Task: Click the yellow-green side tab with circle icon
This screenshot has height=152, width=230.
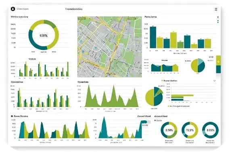Action: click(x=218, y=61)
